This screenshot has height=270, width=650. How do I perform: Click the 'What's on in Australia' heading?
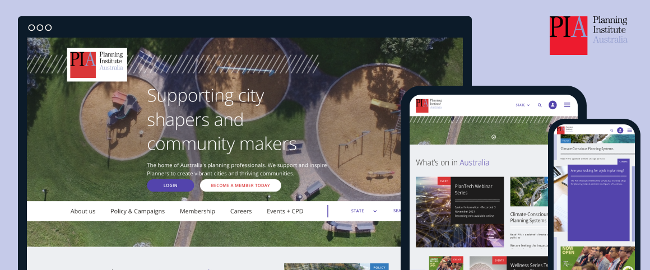coord(453,163)
